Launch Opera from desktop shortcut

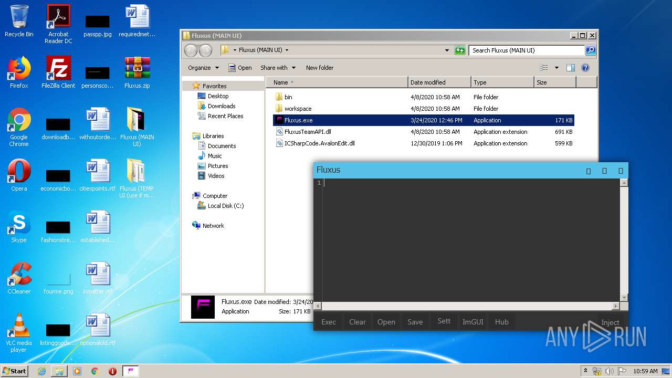pos(19,175)
